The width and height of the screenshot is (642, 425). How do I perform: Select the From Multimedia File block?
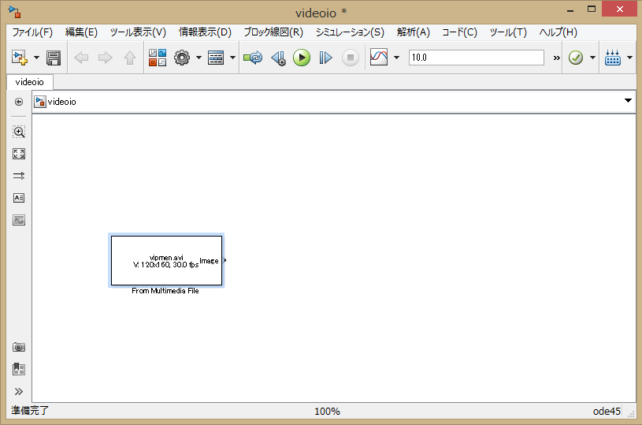(166, 261)
